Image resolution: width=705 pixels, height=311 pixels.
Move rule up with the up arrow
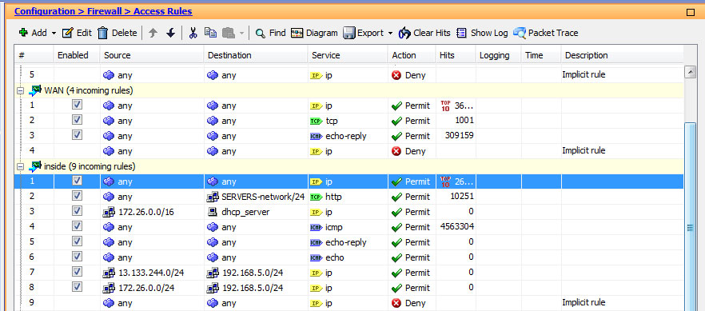pos(153,33)
